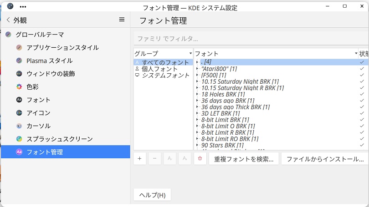Select the 個人フォント group

click(x=163, y=69)
